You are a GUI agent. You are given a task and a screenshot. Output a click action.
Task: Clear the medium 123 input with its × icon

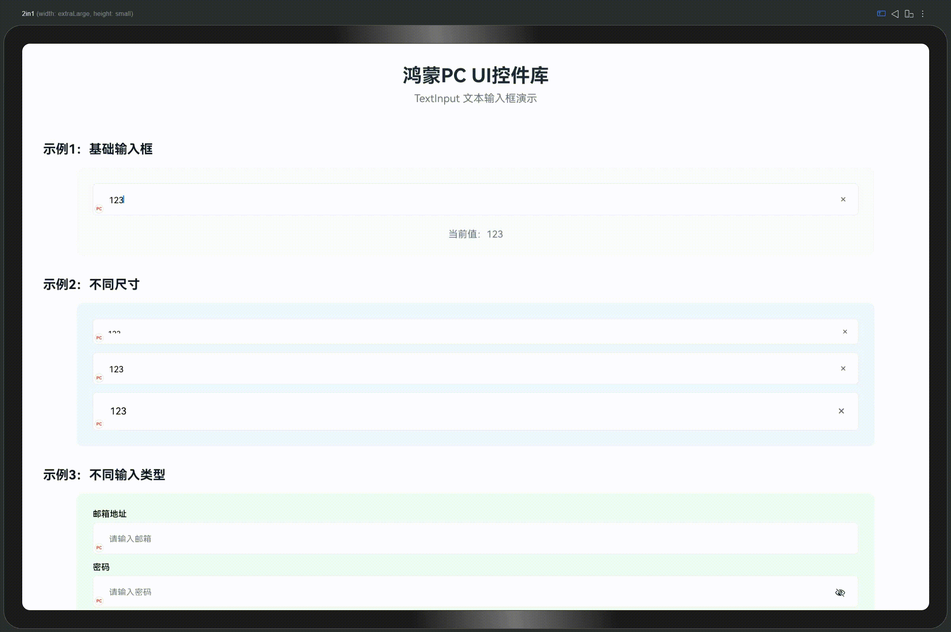[843, 368]
